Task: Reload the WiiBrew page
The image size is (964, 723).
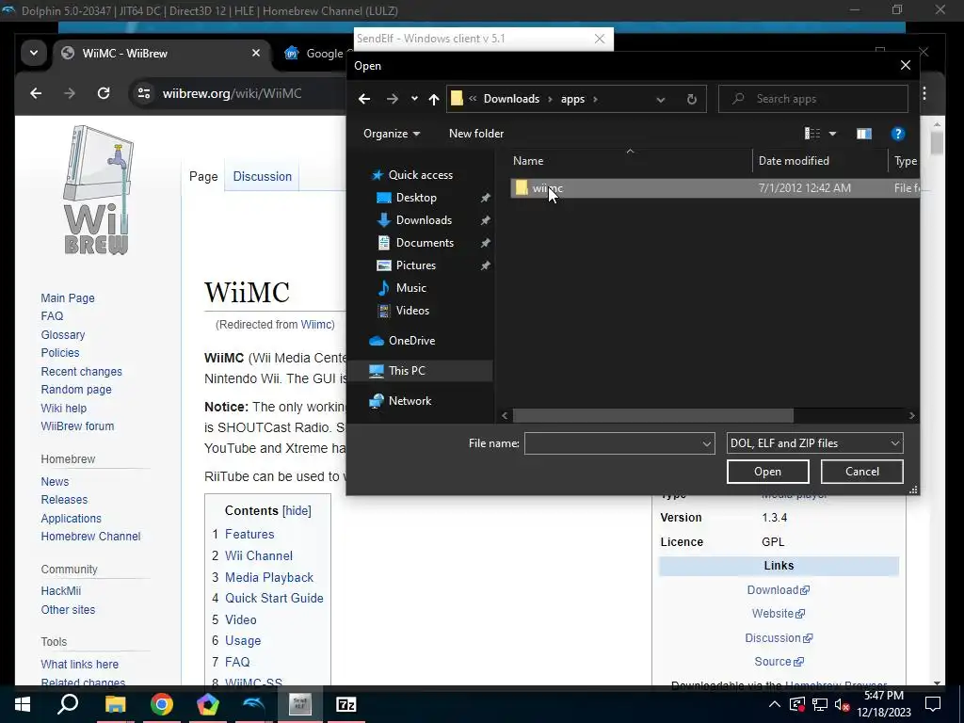Action: (x=104, y=93)
